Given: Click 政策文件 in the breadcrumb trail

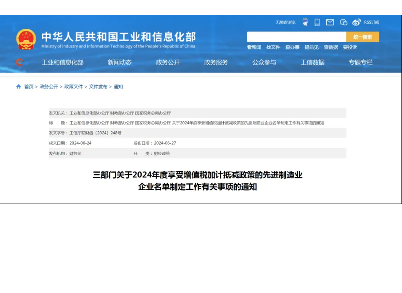Looking at the screenshot, I should (x=73, y=87).
